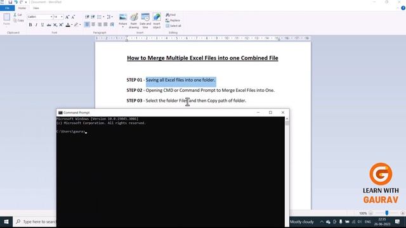Insert Date and time
This screenshot has height=228, width=406.
pyautogui.click(x=145, y=21)
